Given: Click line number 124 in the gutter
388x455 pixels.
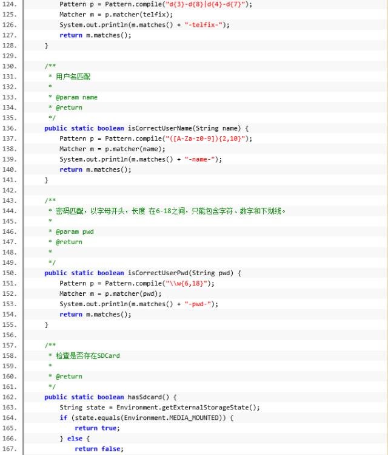Looking at the screenshot, I should click(x=10, y=4).
